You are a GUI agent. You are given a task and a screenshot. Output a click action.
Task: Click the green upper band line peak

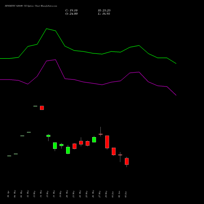coord(47,29)
